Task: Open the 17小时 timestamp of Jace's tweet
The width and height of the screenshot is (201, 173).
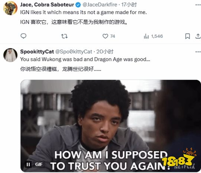Action: (x=129, y=5)
